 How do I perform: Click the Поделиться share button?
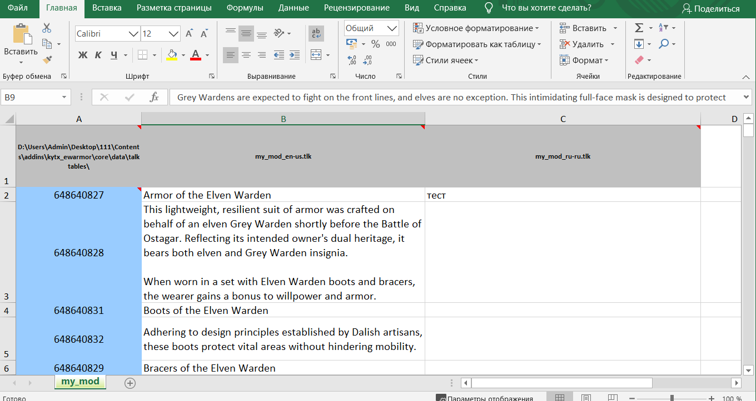pos(711,9)
